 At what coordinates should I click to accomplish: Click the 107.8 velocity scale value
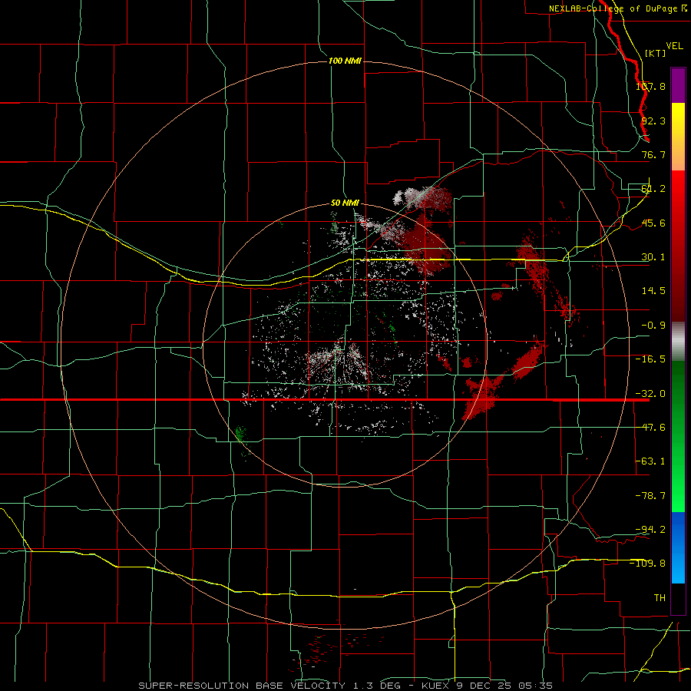pos(650,86)
